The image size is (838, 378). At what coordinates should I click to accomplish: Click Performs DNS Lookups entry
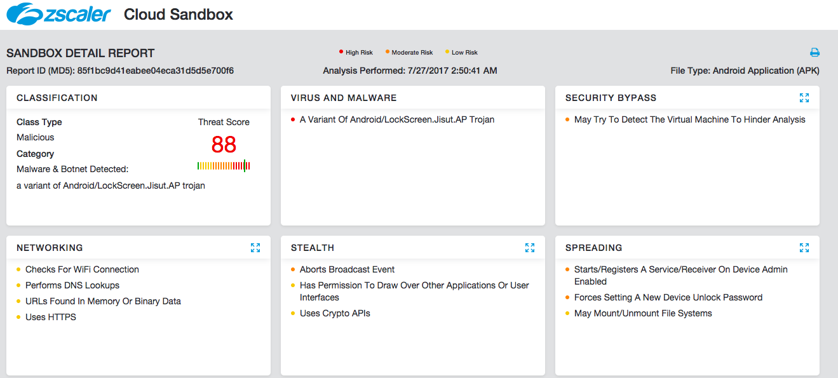point(72,285)
